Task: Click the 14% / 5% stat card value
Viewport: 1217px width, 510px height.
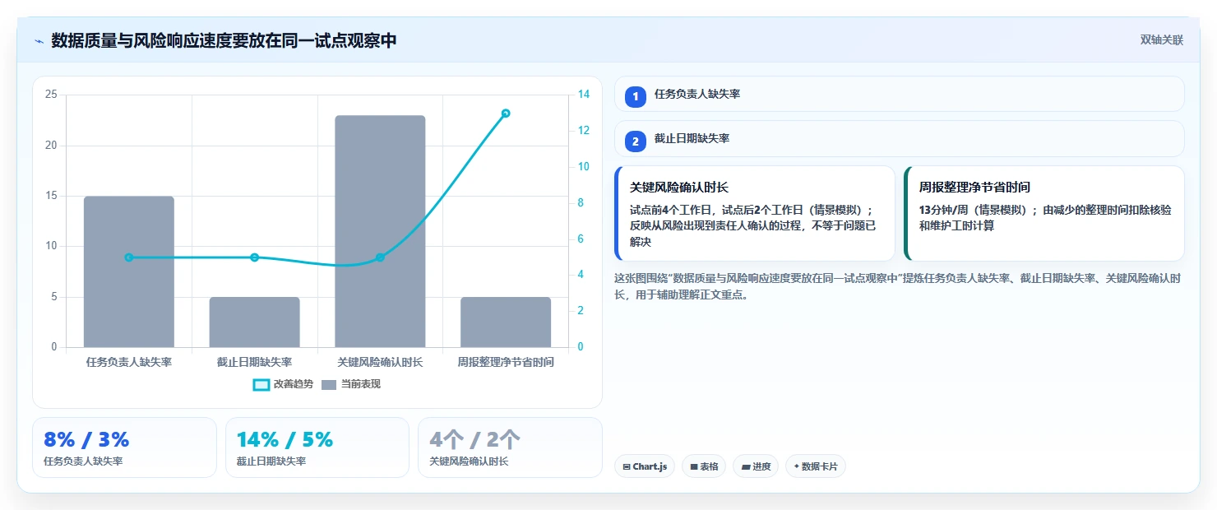Action: [x=285, y=439]
